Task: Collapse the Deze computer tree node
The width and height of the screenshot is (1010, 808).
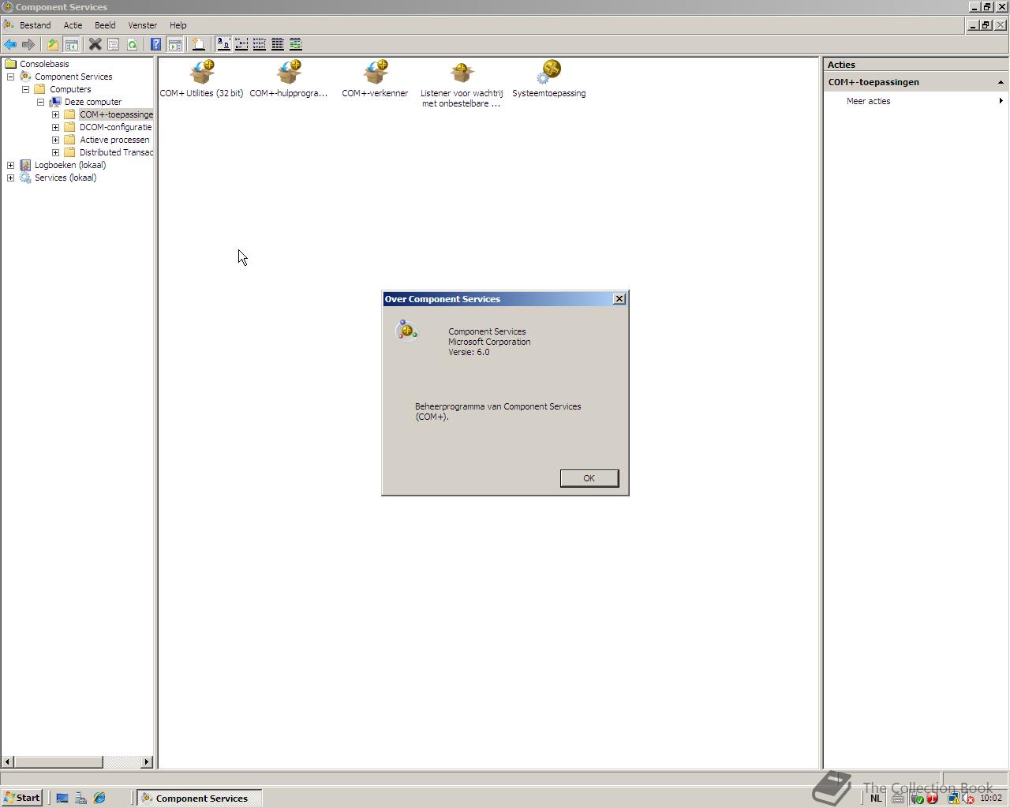Action: tap(41, 102)
